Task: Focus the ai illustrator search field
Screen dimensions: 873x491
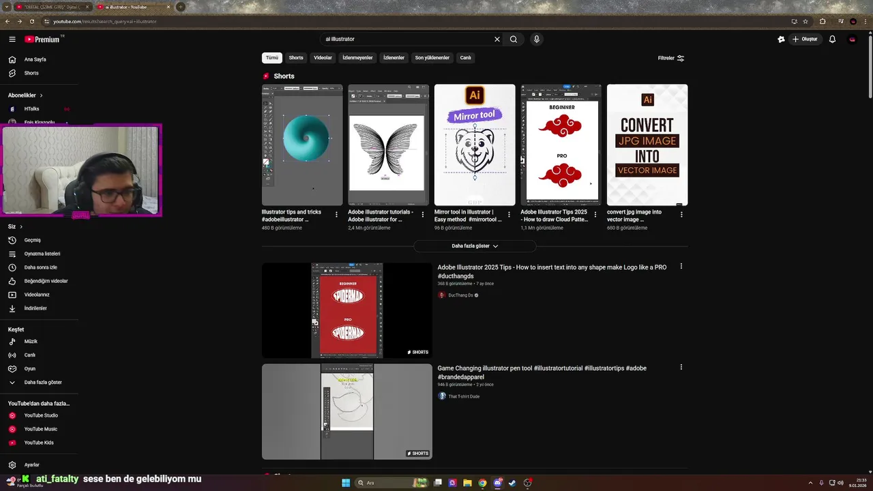Action: coord(407,39)
